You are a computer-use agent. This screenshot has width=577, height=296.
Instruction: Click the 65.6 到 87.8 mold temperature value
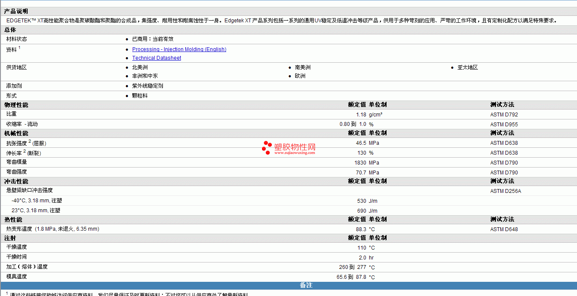click(352, 277)
